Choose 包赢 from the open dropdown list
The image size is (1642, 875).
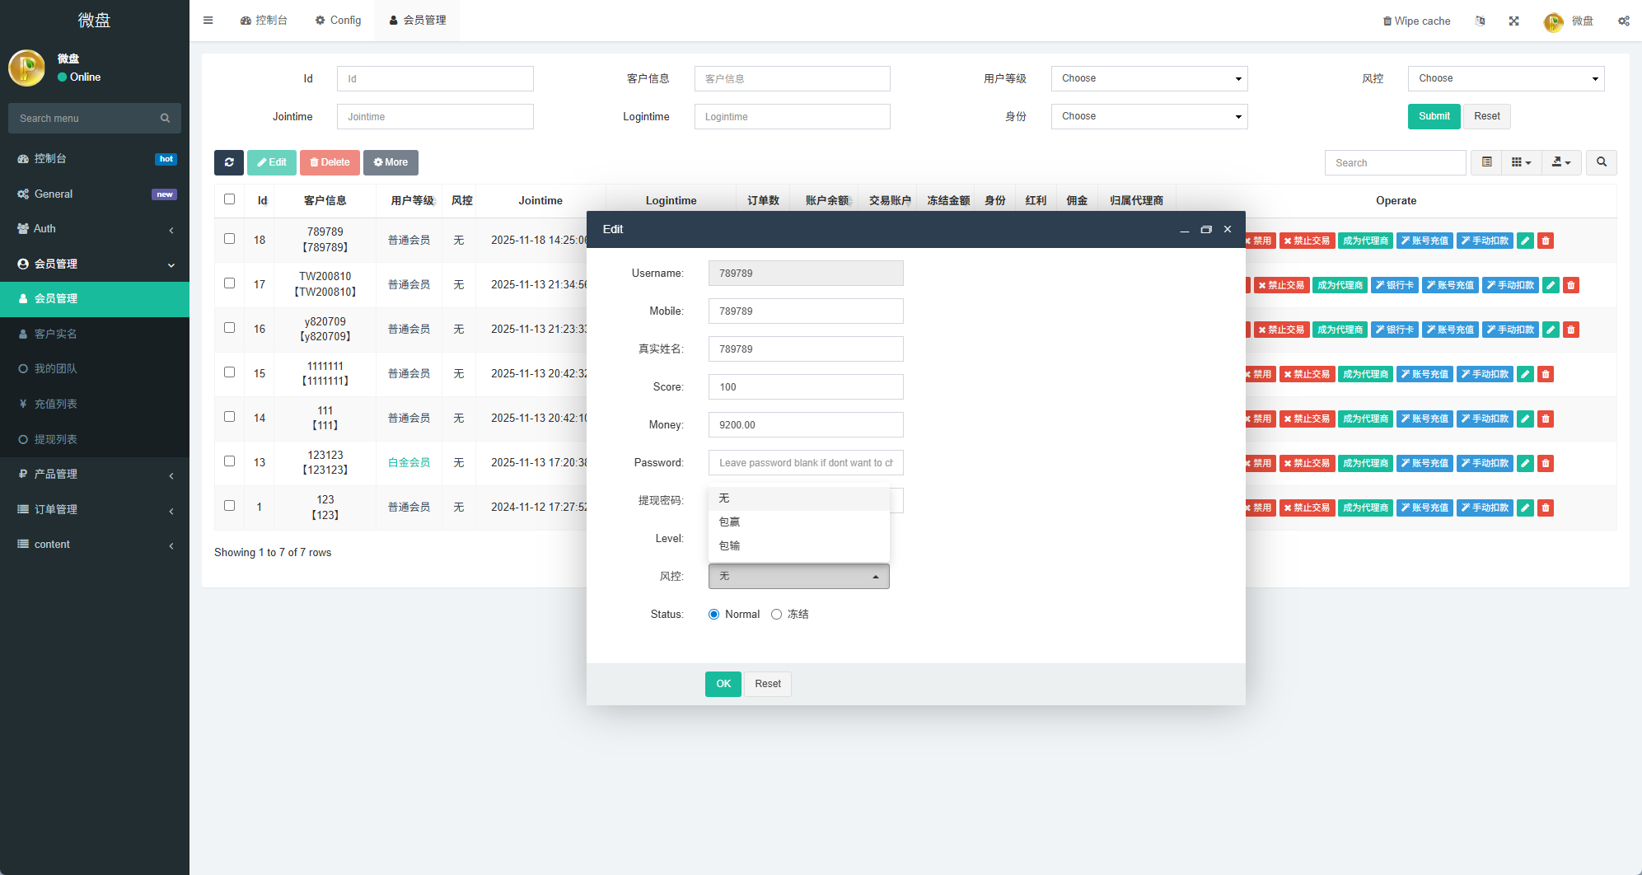(x=730, y=522)
